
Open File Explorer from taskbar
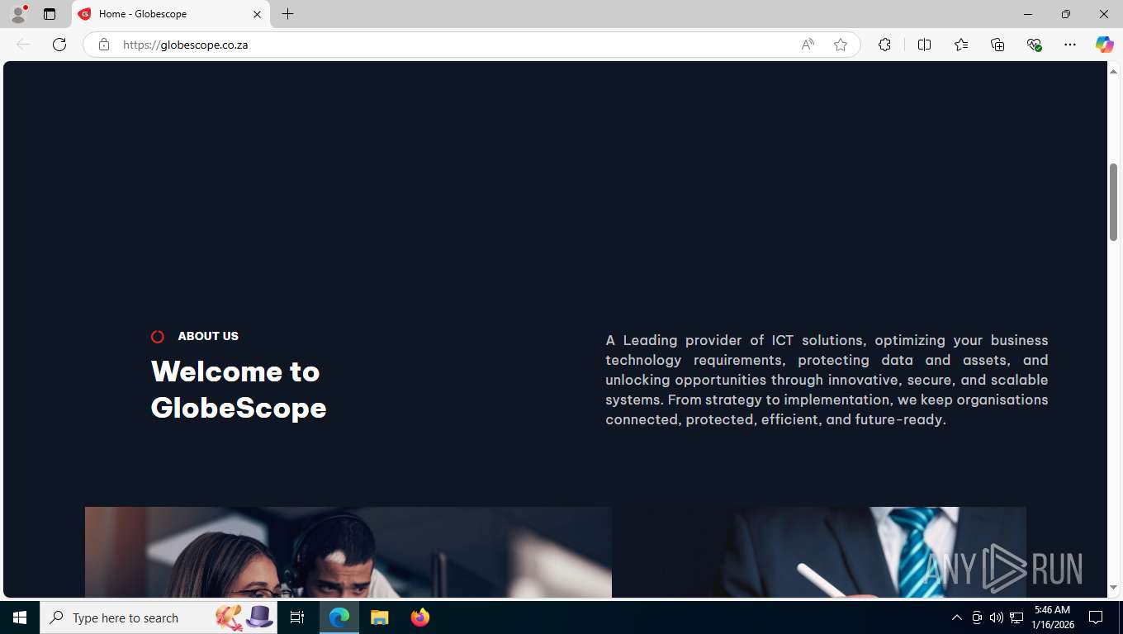coord(380,617)
